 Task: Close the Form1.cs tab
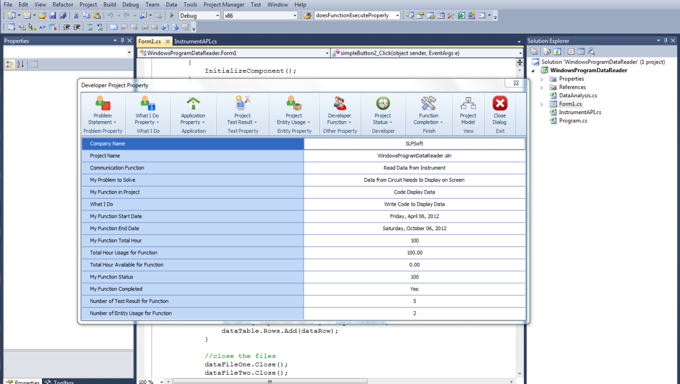[167, 41]
